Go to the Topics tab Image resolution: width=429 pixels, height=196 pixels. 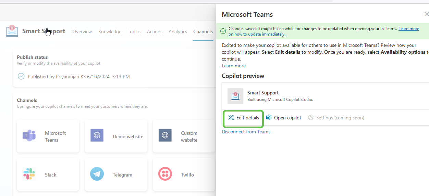[x=134, y=31]
